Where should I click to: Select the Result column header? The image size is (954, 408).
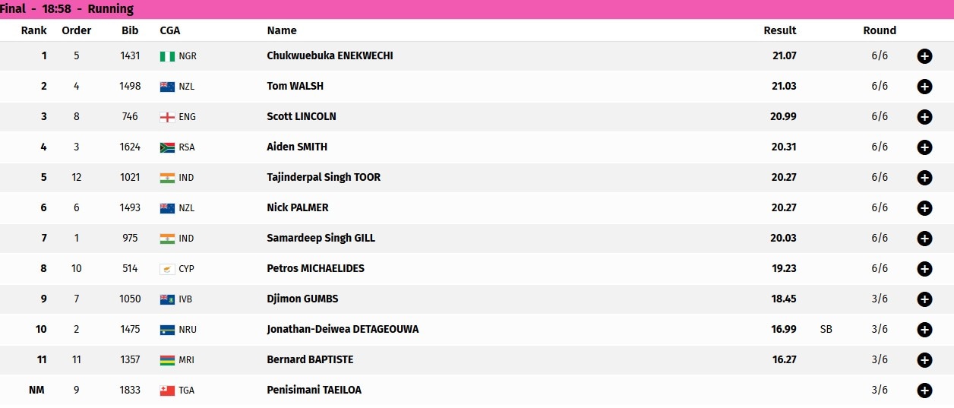(780, 30)
